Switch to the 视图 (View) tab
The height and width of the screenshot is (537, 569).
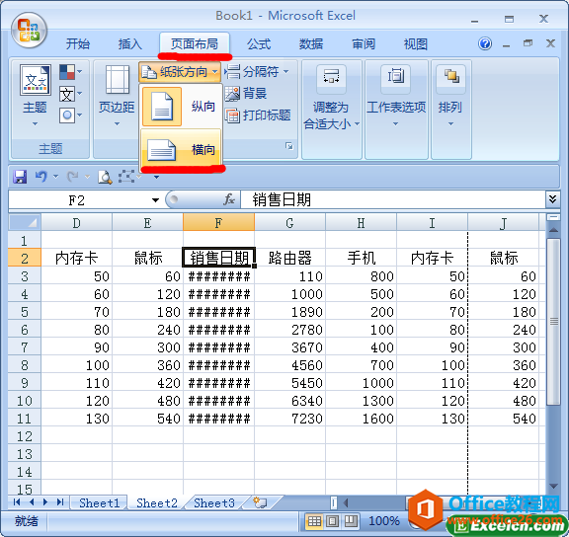click(x=416, y=44)
